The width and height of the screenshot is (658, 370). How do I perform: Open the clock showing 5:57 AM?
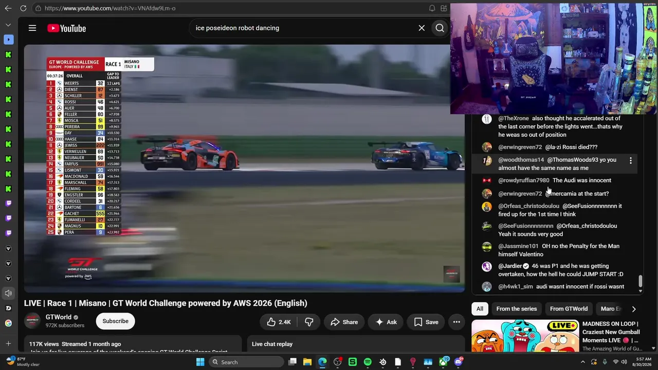point(643,362)
